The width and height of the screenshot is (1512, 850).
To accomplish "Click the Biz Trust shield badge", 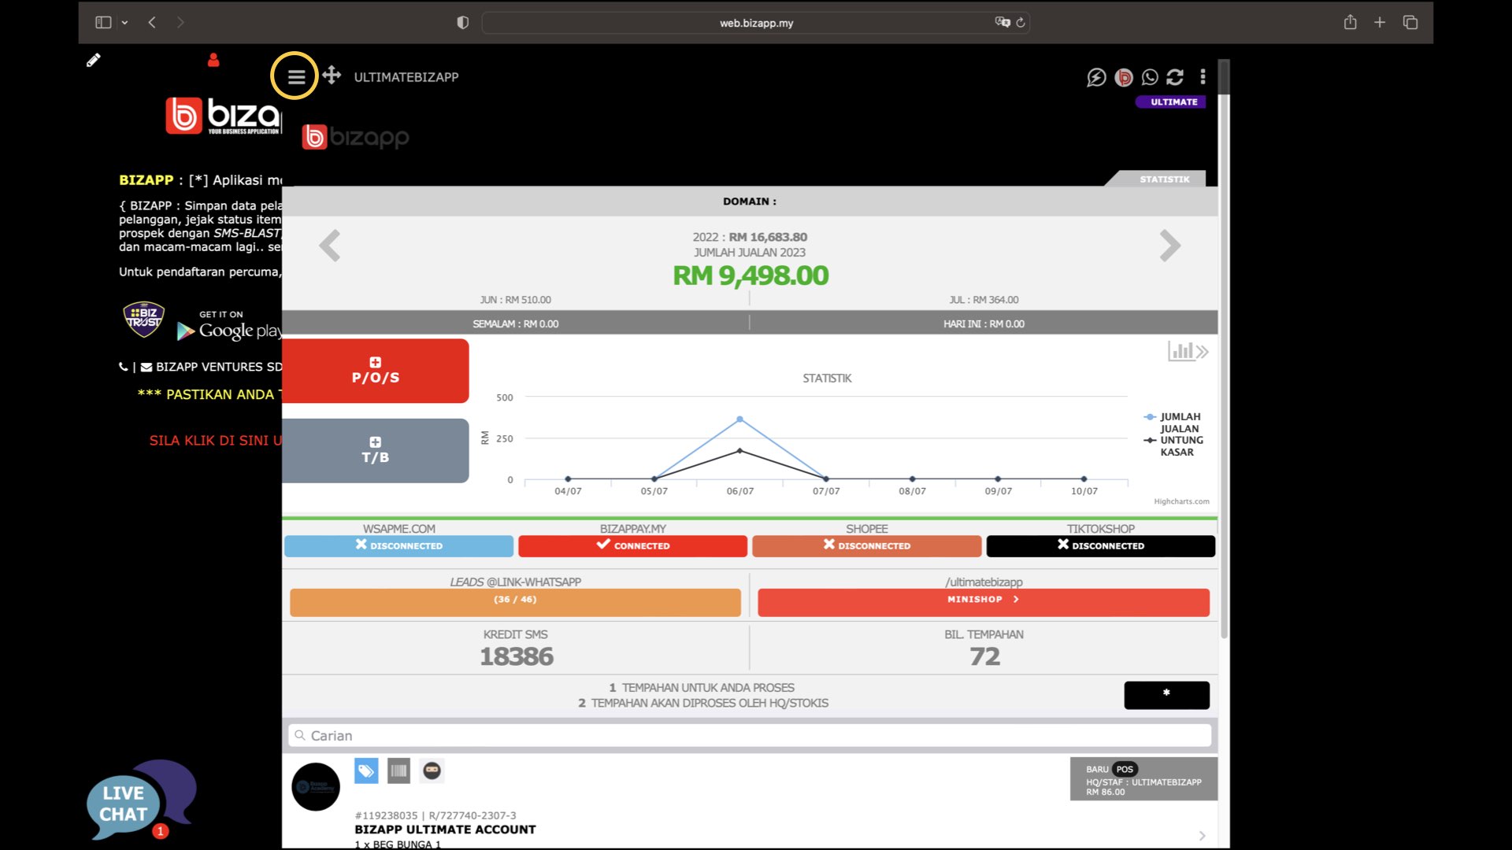I will point(144,319).
